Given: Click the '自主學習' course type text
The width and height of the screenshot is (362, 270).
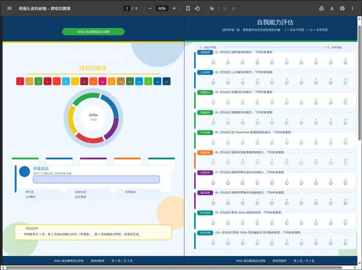Looking at the screenshot, I should pyautogui.click(x=81, y=197).
